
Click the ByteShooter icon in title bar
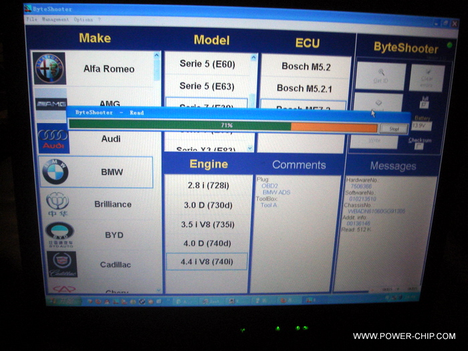(x=28, y=8)
